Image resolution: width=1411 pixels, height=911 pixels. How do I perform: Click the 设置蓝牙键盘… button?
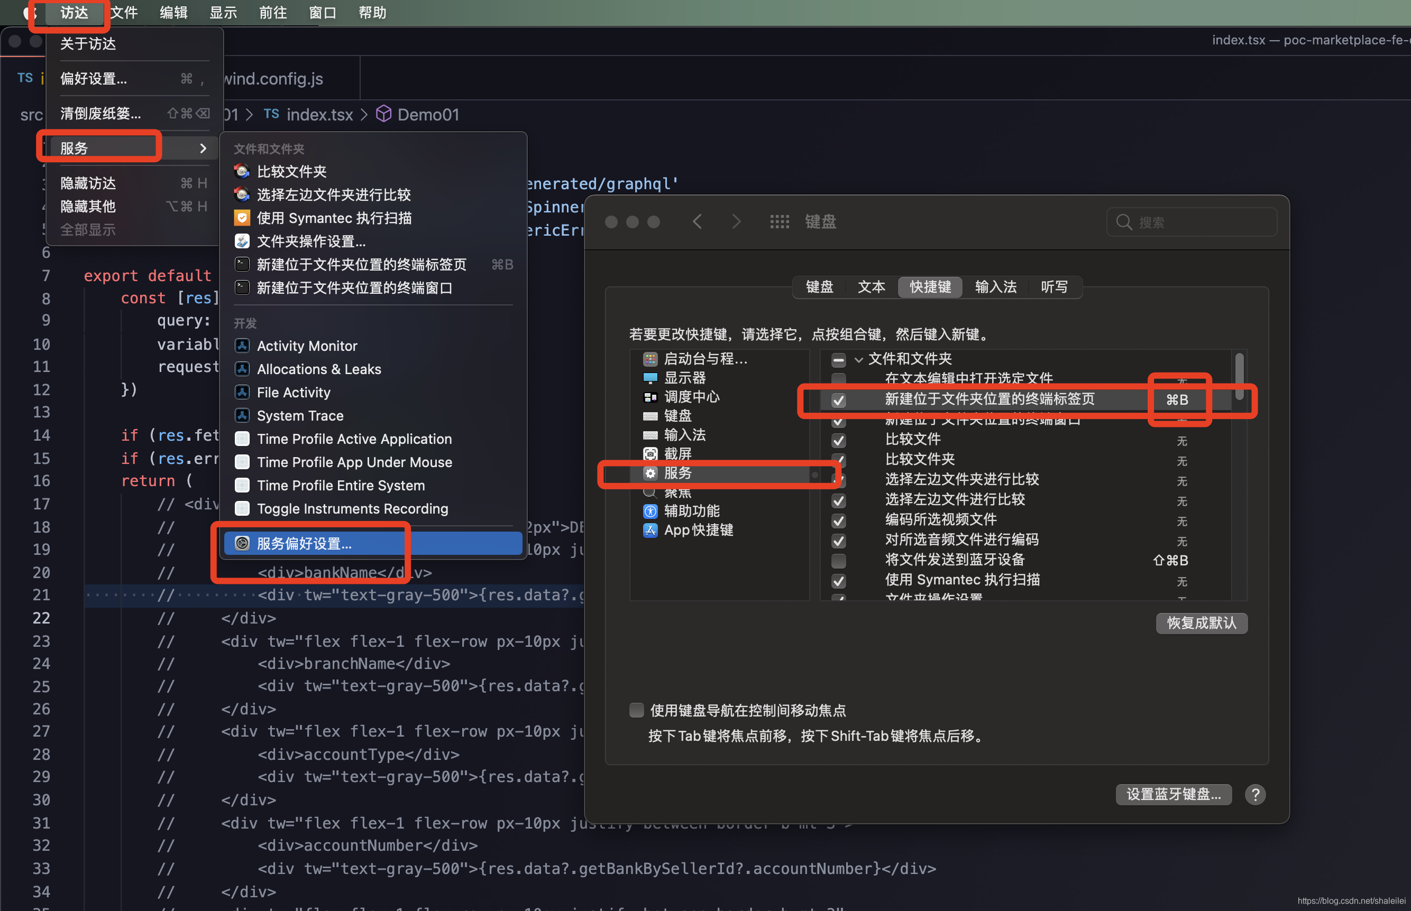(1173, 794)
